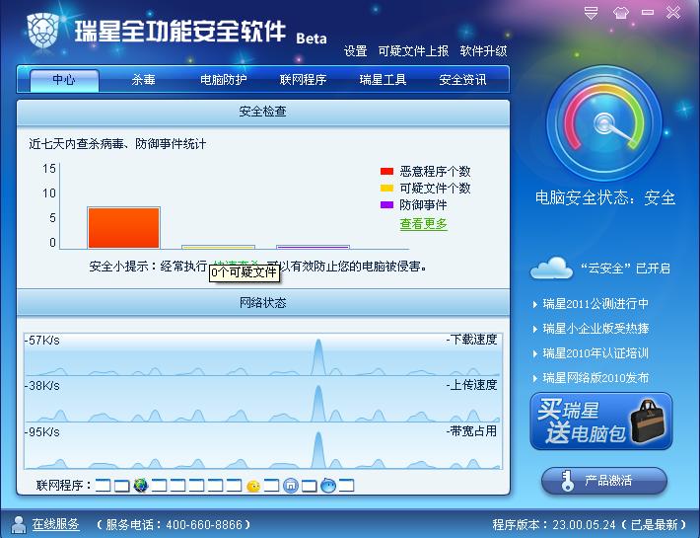Open 在线服务 link
This screenshot has width=700, height=538.
click(55, 524)
